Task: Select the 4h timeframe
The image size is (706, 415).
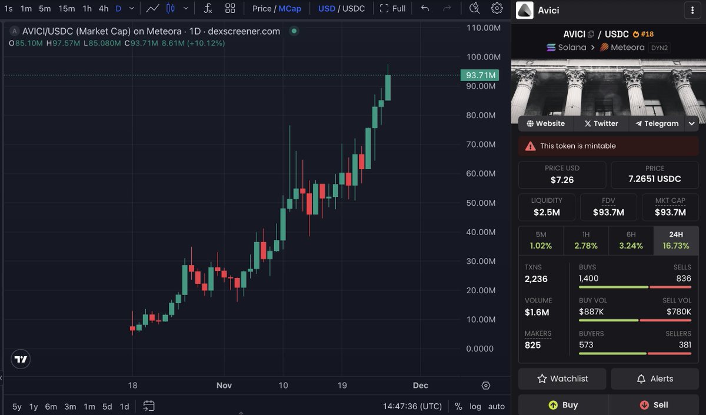Action: click(x=104, y=9)
